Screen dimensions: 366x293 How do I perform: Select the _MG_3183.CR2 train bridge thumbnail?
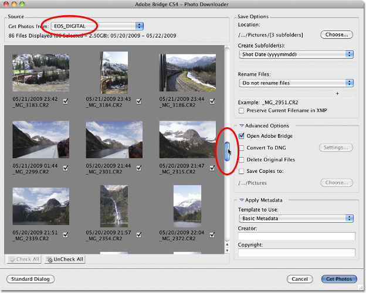[41, 73]
